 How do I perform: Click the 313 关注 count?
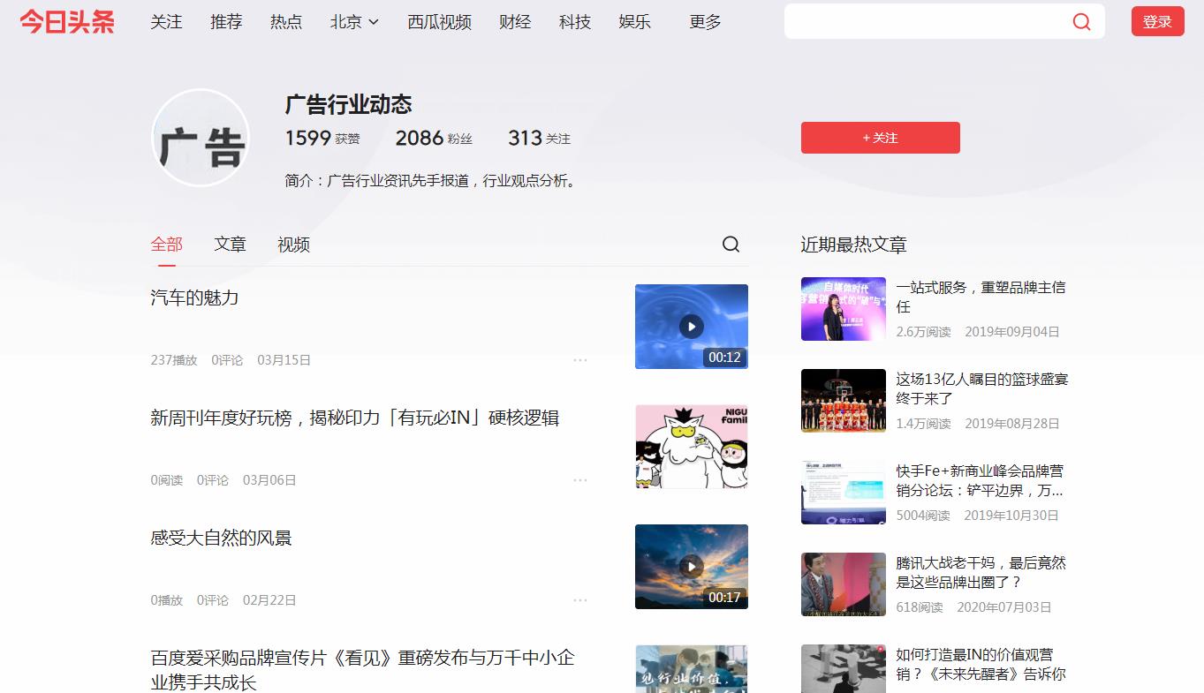539,138
